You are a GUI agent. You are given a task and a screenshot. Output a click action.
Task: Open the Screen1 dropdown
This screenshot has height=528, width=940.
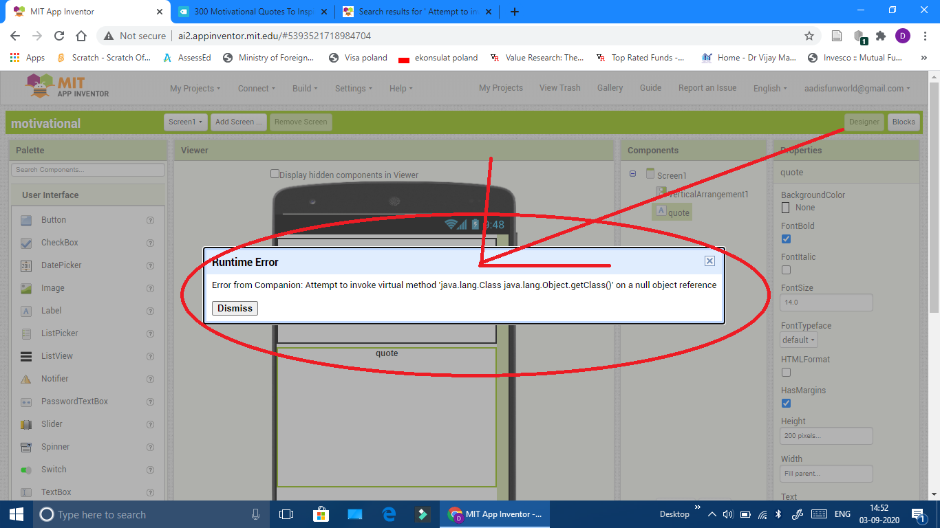click(186, 122)
